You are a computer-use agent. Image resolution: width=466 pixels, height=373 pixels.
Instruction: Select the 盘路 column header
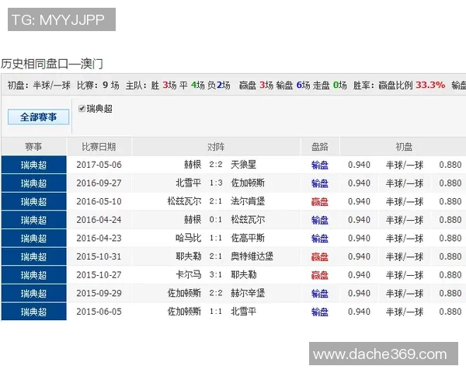click(320, 147)
